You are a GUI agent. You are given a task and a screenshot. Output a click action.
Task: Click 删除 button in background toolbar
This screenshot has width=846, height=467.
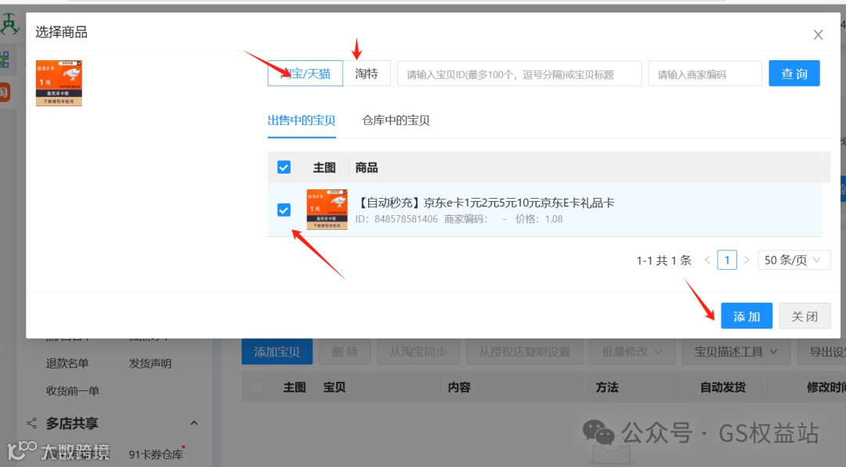pos(345,352)
